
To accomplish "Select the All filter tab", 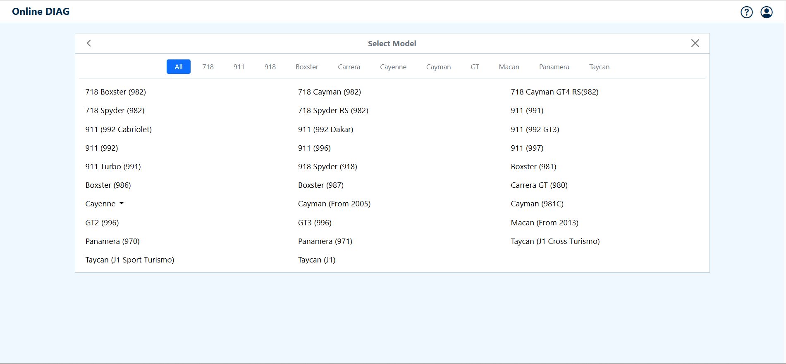I will [x=178, y=67].
